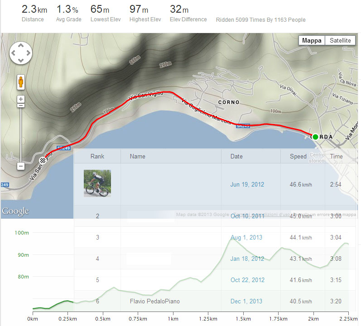Open the Oct 10, 2011 activity link

click(x=247, y=216)
